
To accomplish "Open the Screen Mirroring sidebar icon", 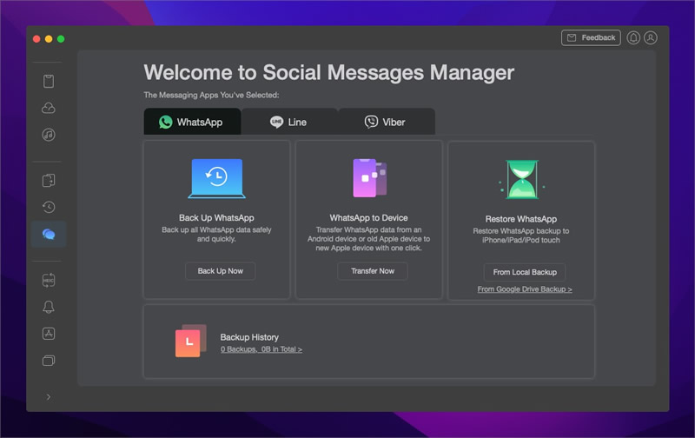I will pos(49,361).
